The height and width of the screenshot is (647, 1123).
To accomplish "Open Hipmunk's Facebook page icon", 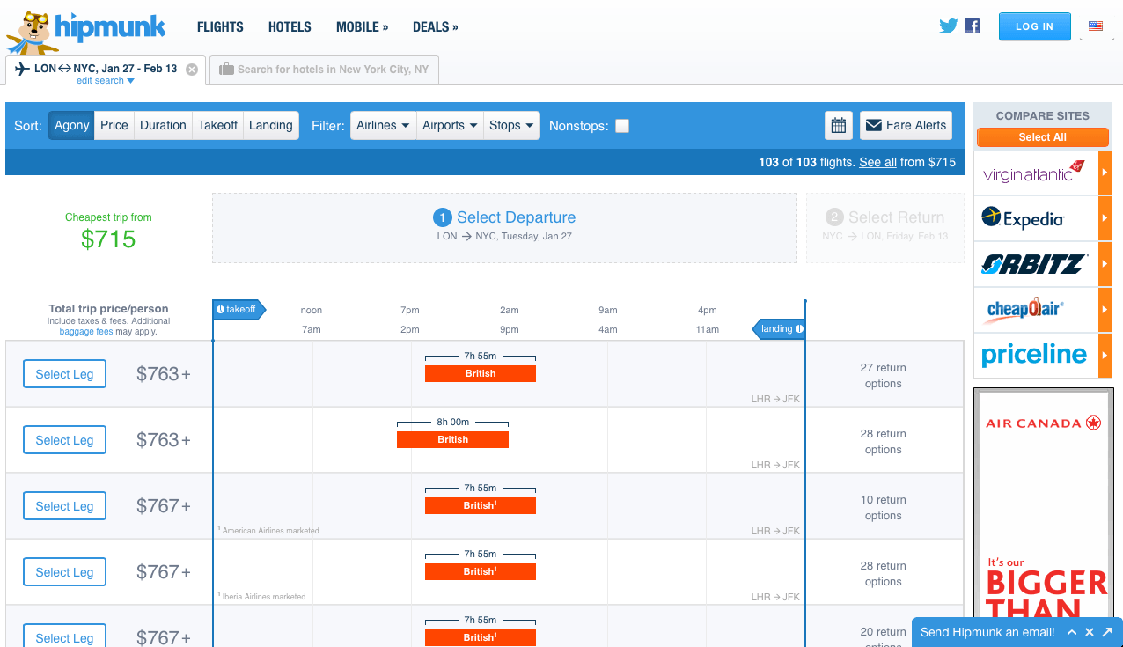I will 972,26.
